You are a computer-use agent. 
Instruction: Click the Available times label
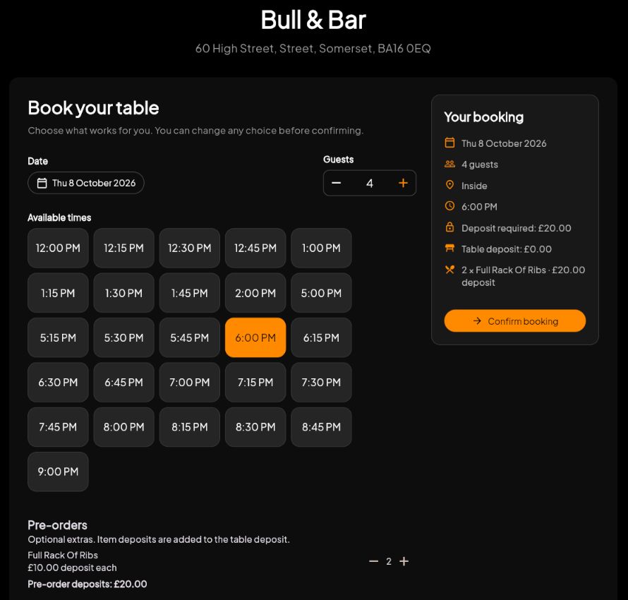59,217
